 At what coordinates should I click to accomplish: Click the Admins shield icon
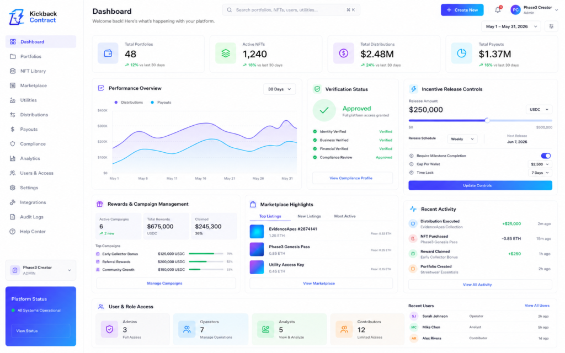coord(109,329)
